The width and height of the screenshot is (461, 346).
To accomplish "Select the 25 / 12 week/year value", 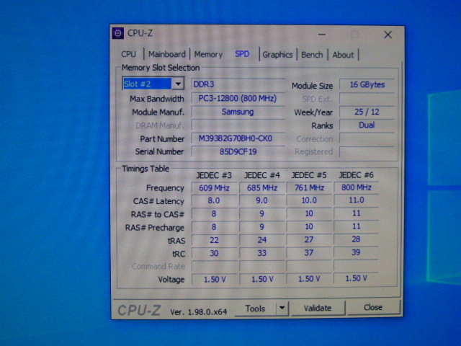I will [367, 112].
